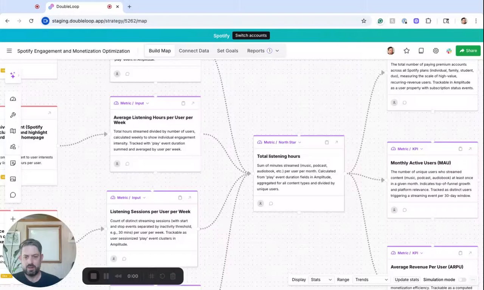Viewport: 484px width, 290px height.
Task: Open user avatar in app header
Action: (391, 51)
